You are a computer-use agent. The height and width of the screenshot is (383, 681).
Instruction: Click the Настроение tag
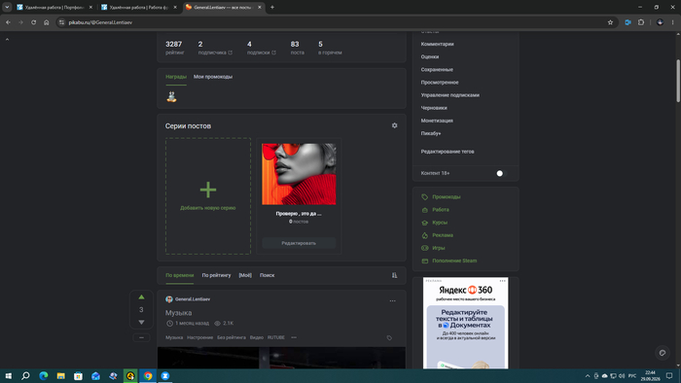[199, 337]
